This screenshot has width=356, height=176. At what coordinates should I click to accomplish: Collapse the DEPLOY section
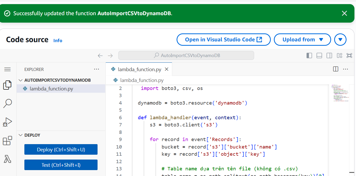(21, 135)
